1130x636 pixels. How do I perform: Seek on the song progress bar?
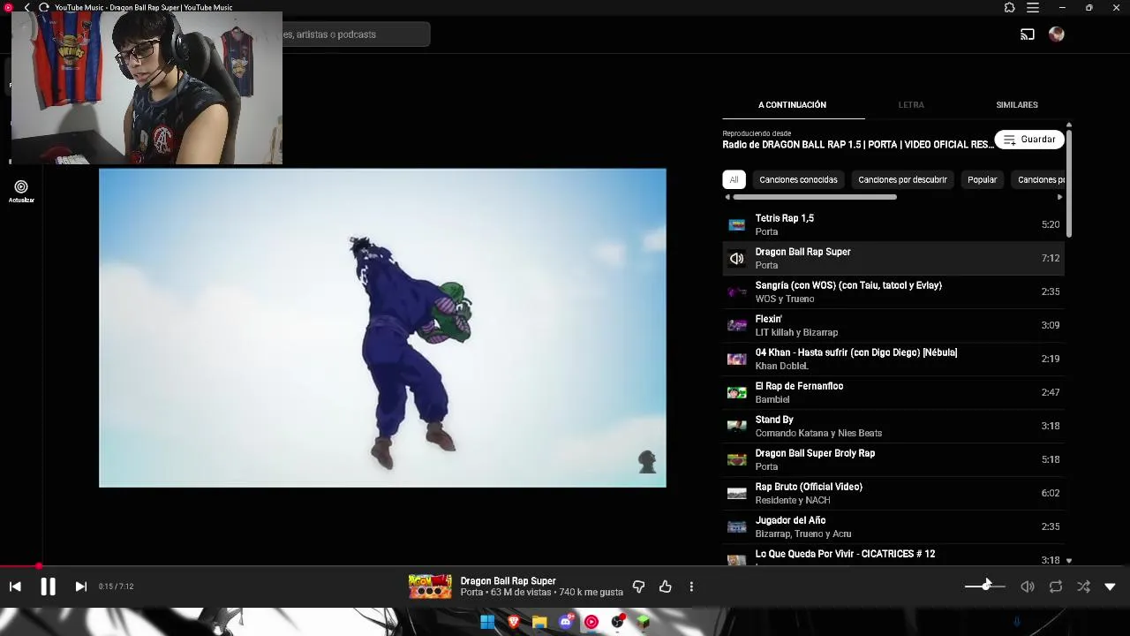(x=565, y=566)
